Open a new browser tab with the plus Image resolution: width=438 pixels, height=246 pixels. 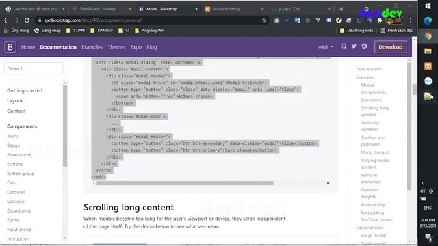341,9
